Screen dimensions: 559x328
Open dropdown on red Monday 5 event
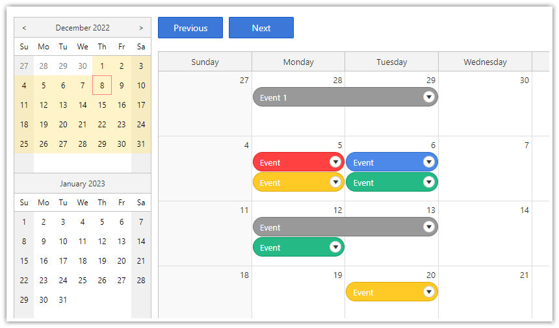coord(335,162)
